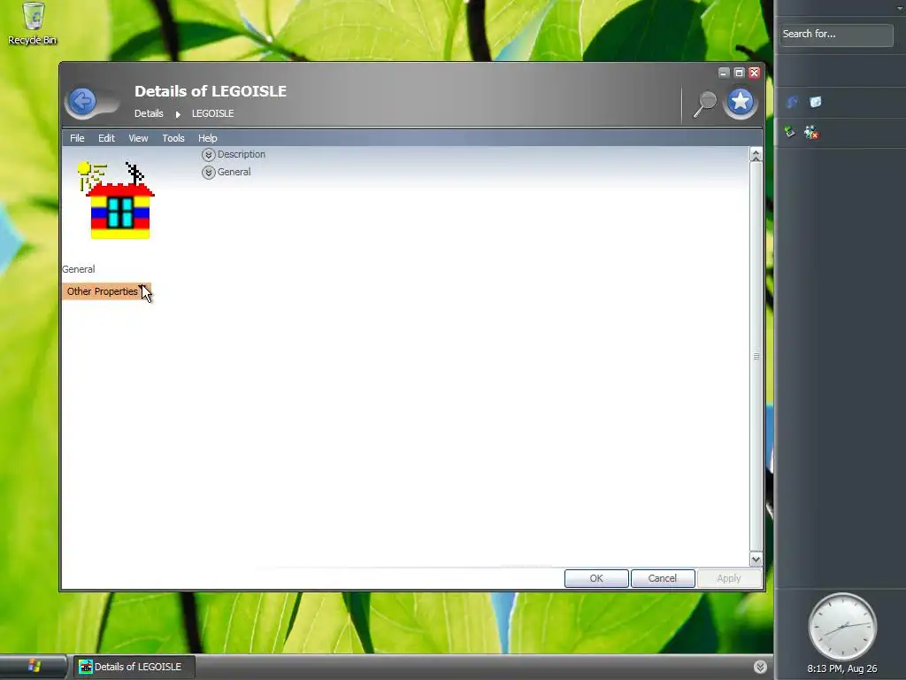Open the File menu

pyautogui.click(x=77, y=138)
